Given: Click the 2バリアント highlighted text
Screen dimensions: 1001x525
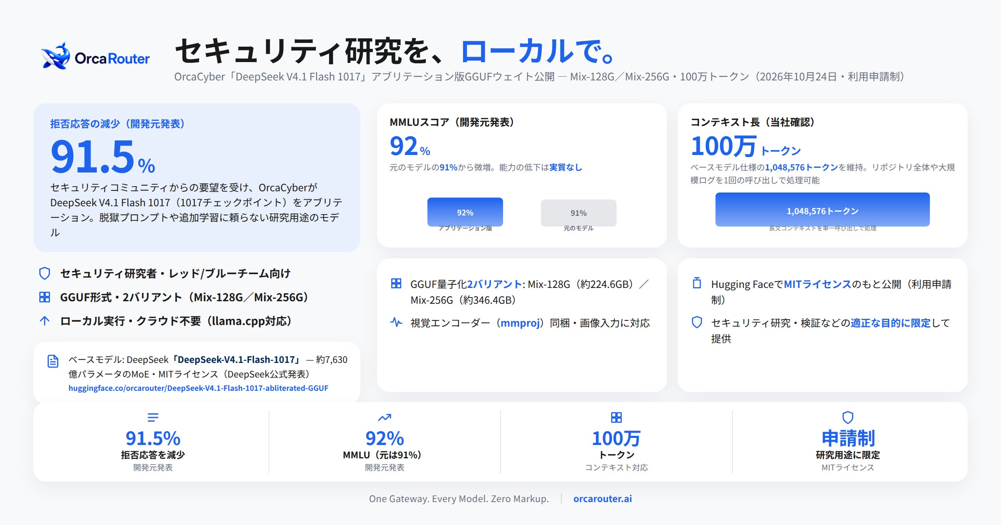Looking at the screenshot, I should [x=494, y=284].
